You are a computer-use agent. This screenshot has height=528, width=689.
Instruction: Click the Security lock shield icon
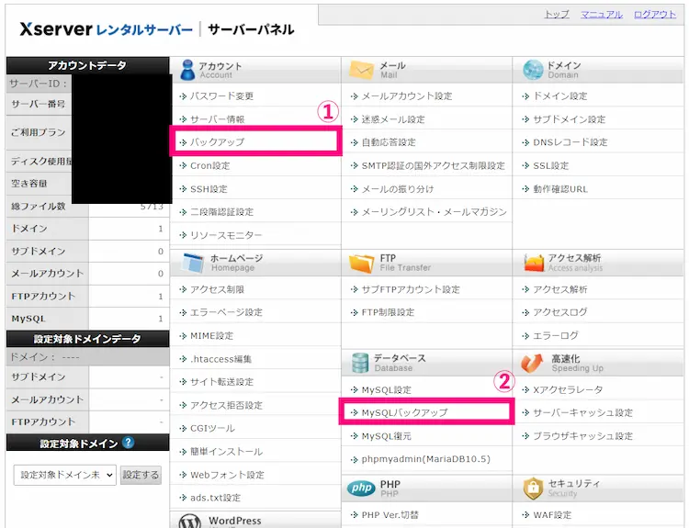click(534, 488)
